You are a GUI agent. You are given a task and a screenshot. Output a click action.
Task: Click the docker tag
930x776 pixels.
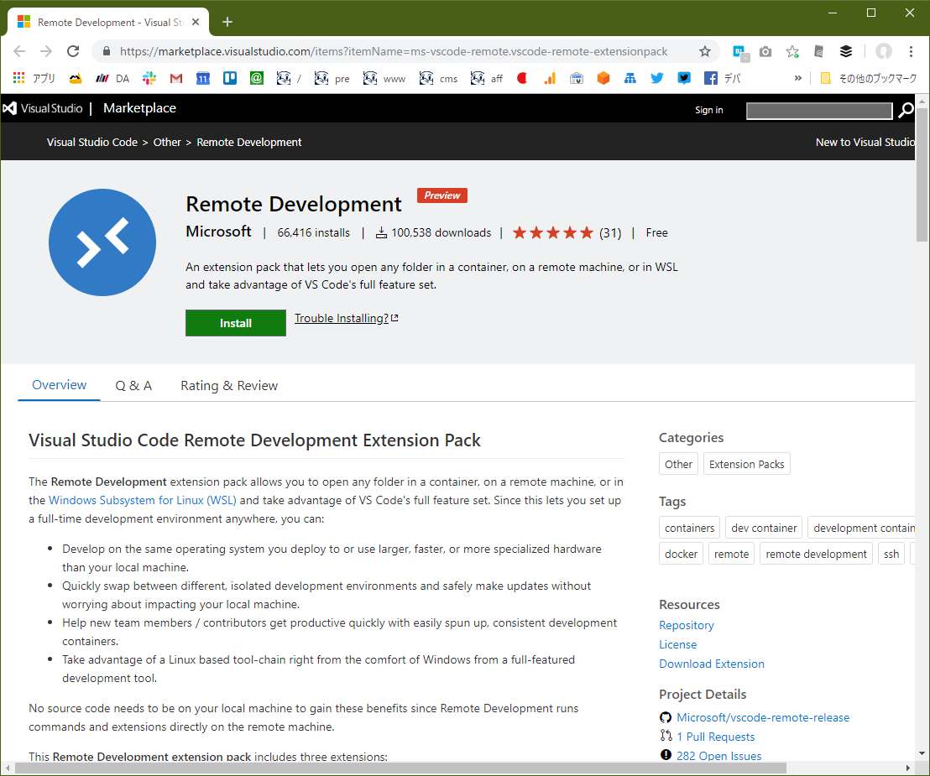(681, 554)
